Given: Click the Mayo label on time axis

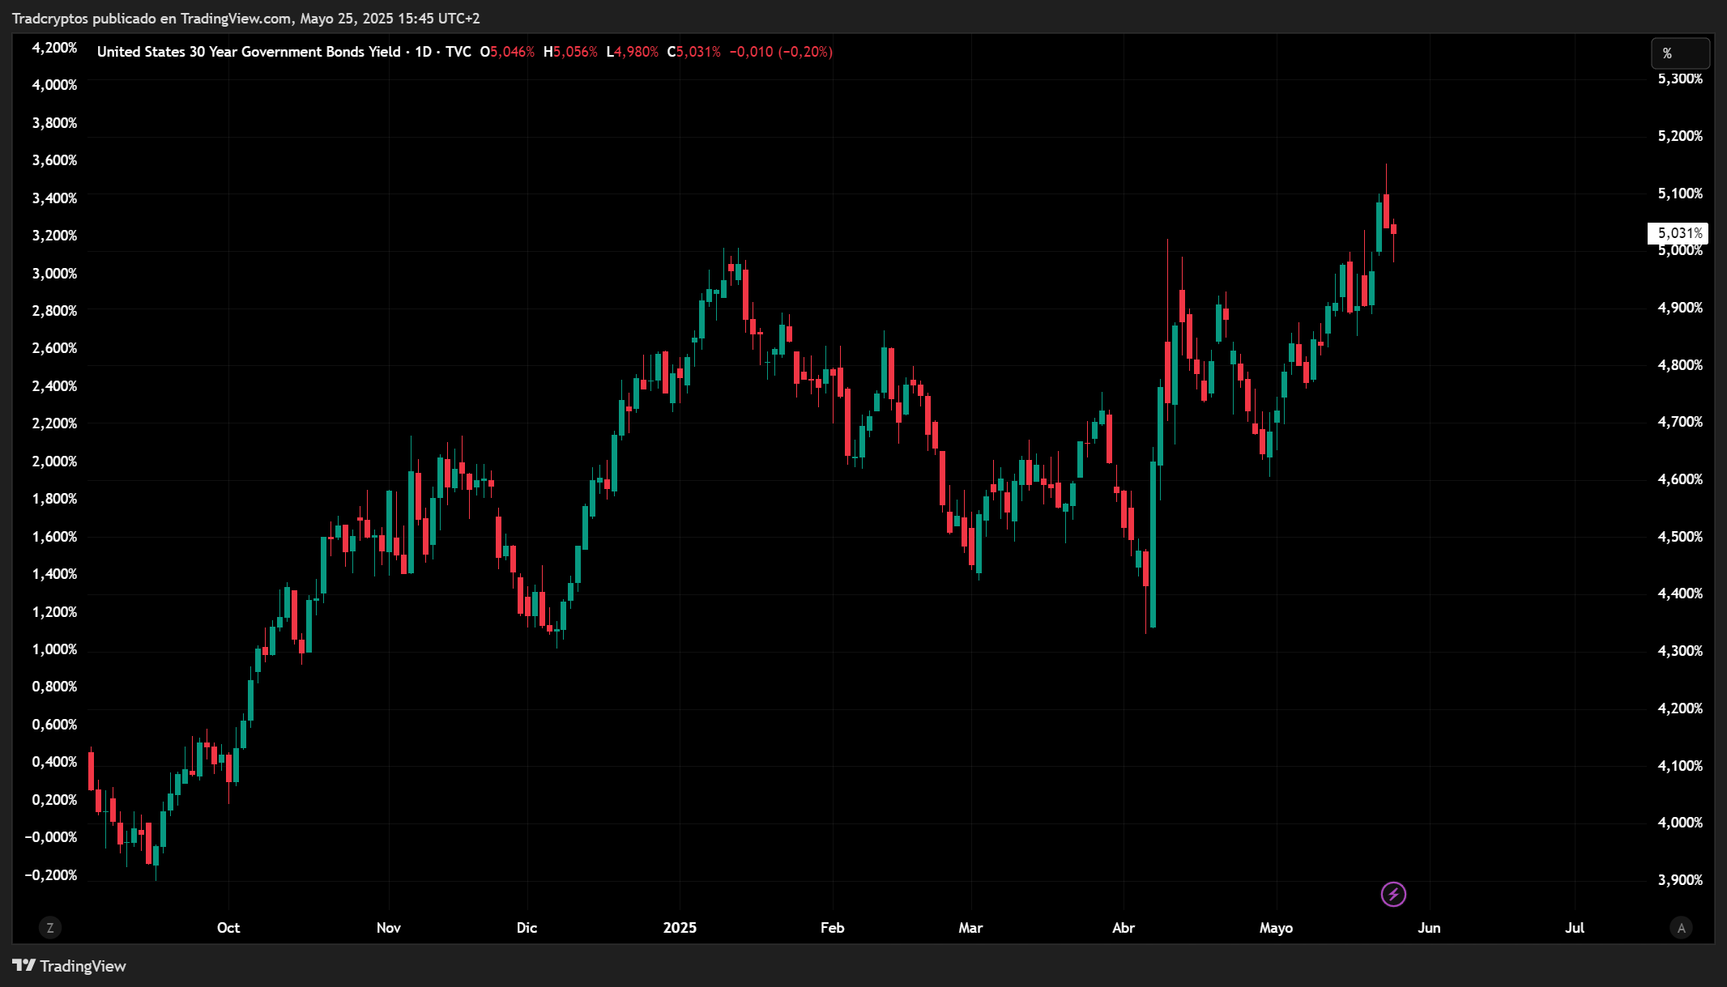Looking at the screenshot, I should click(x=1276, y=928).
